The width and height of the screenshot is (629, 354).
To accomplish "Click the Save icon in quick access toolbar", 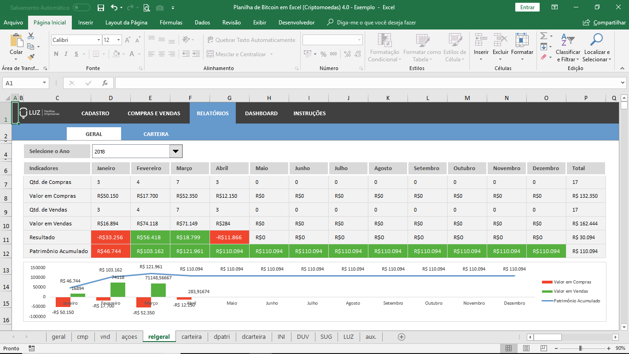I will coord(101,7).
